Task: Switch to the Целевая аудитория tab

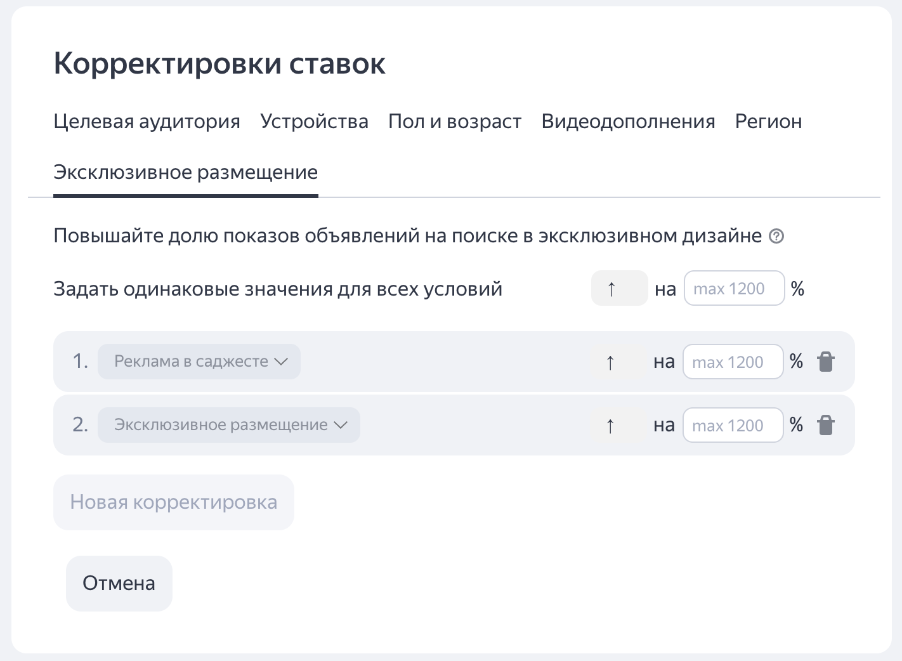Action: tap(147, 121)
